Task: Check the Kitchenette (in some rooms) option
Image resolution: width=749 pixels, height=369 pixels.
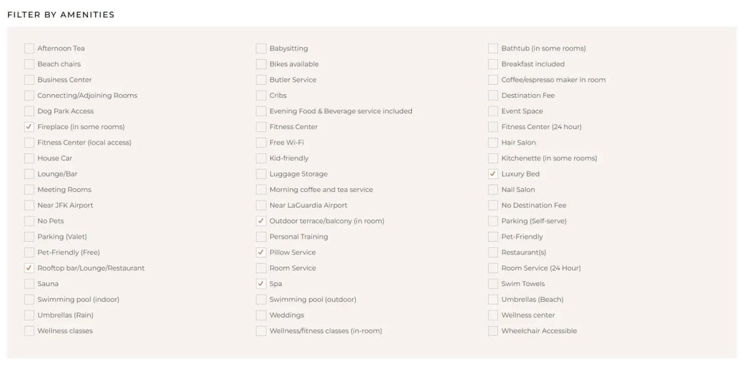Action: point(493,158)
